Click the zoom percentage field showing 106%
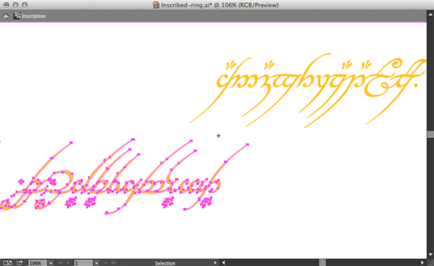The width and height of the screenshot is (434, 266). (38, 263)
